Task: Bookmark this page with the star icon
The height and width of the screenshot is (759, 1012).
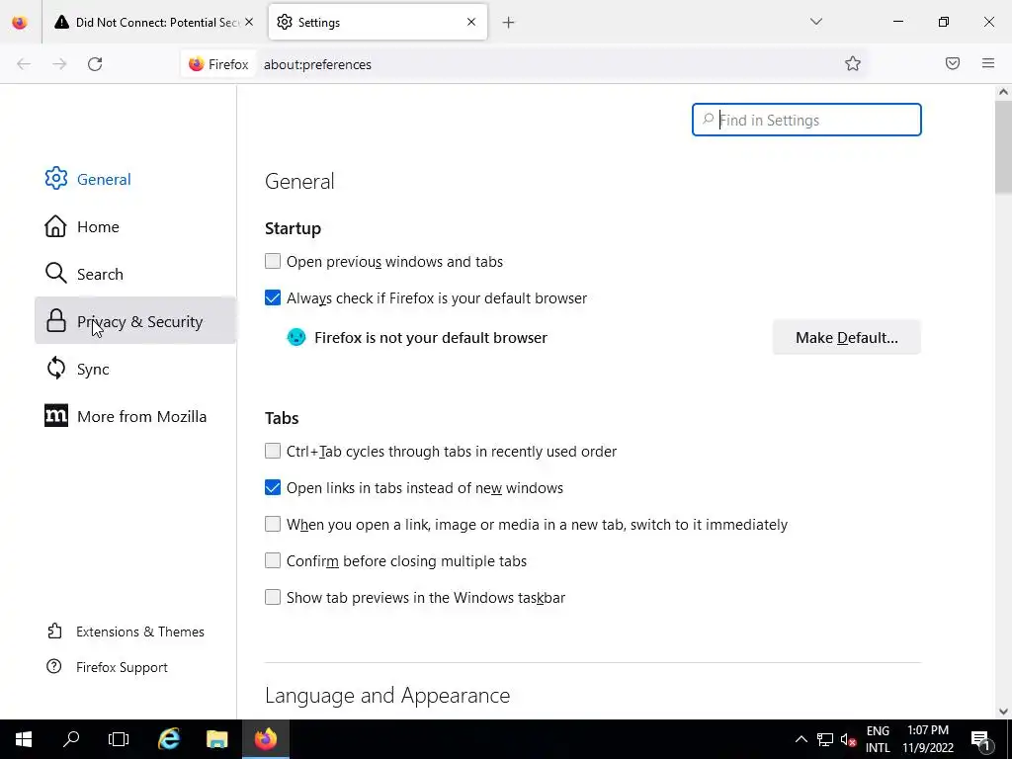Action: 853,63
